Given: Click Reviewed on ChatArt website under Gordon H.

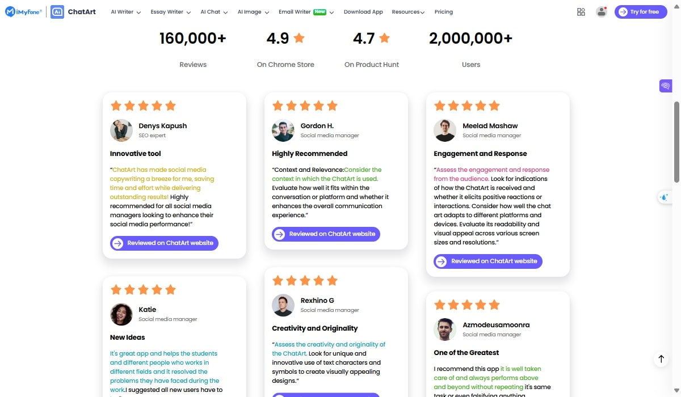Looking at the screenshot, I should 326,234.
